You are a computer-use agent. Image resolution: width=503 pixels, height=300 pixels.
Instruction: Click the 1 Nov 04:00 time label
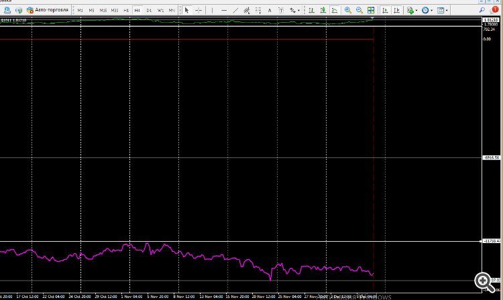[131, 297]
